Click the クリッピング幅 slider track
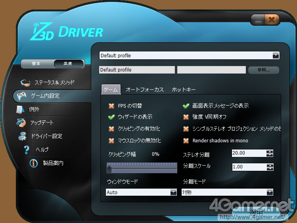Viewport: 297px width, 223px height. click(142, 168)
